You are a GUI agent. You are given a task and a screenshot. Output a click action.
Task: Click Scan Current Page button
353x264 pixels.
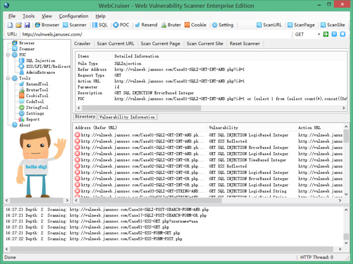point(160,44)
